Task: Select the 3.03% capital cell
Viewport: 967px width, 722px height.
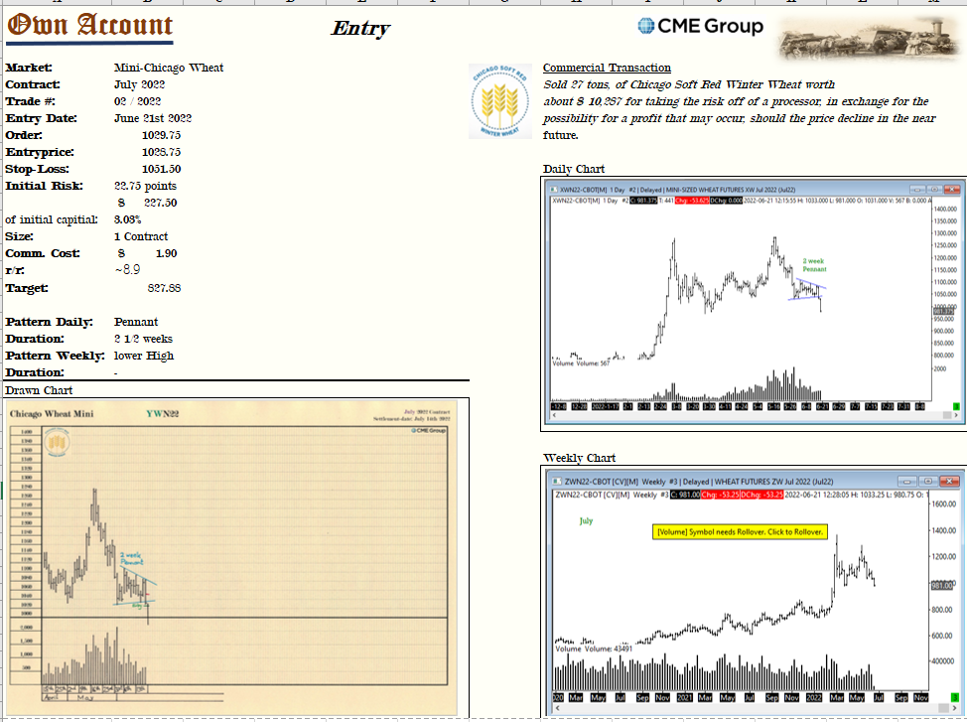Action: click(128, 219)
